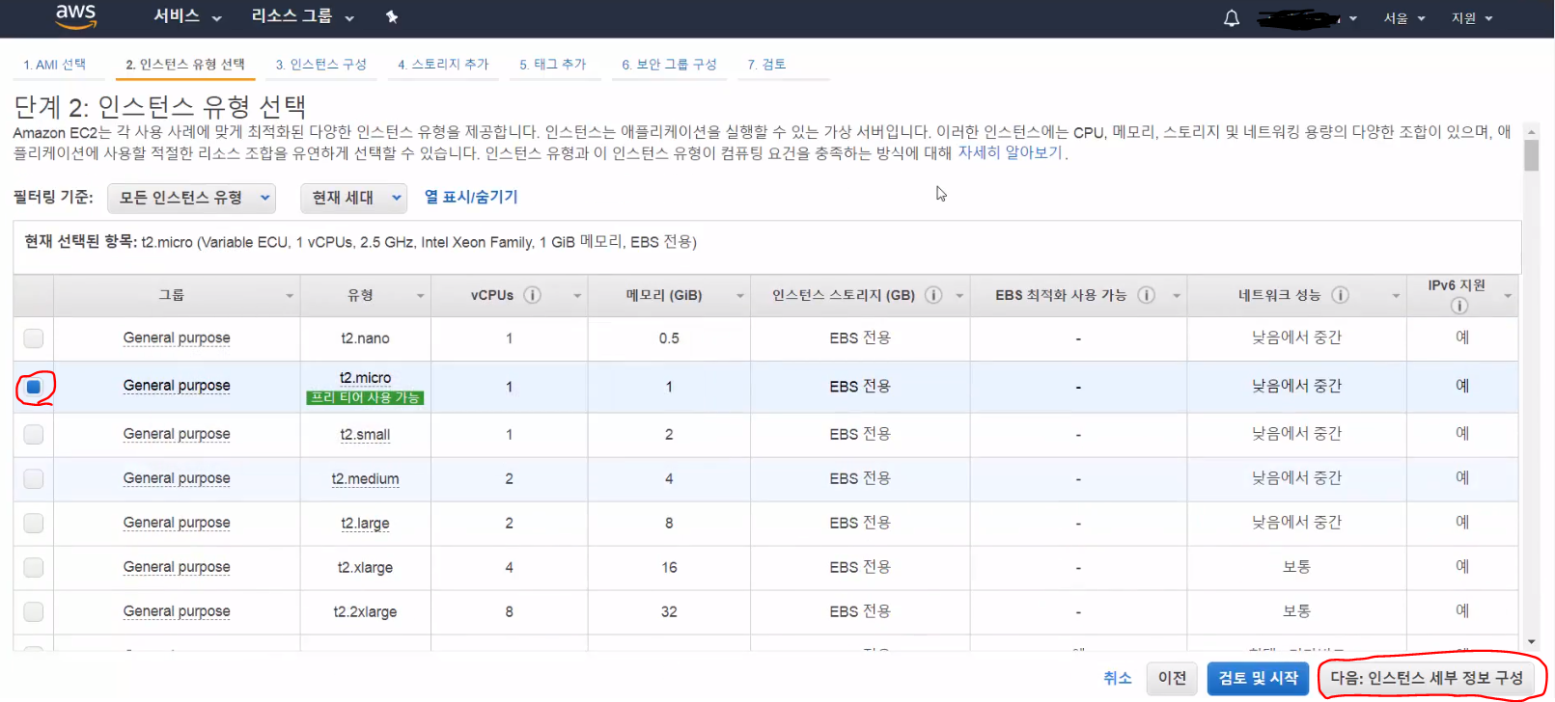Click the t2.small instance type name
Viewport: 1555px width, 702px height.
point(365,435)
